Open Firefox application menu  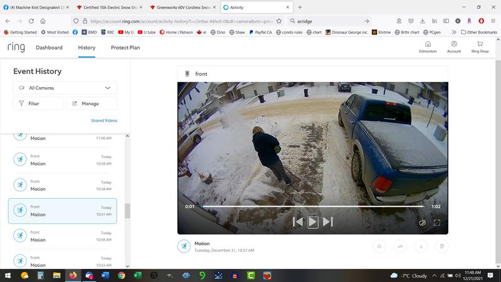pyautogui.click(x=493, y=21)
